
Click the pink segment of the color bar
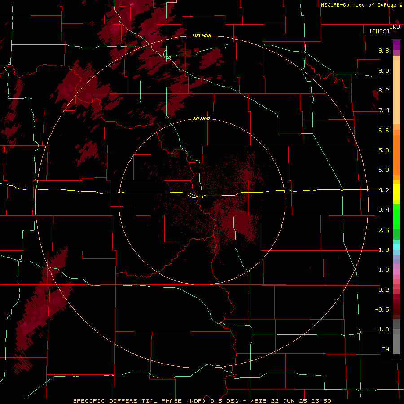pos(396,272)
